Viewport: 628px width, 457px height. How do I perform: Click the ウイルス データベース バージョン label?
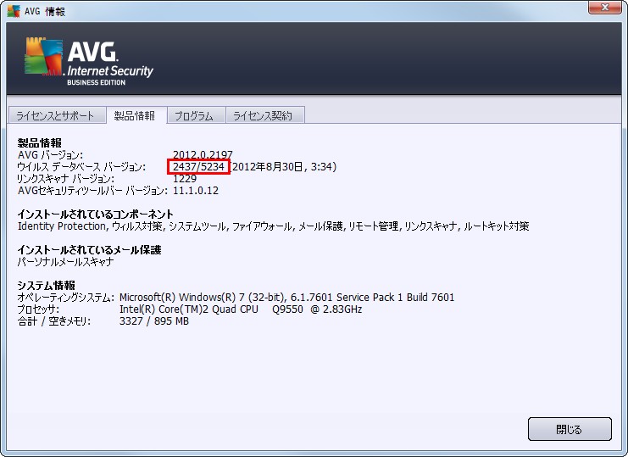(x=81, y=167)
